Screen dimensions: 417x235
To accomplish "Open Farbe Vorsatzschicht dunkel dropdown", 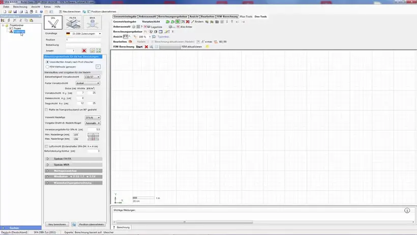I will click(88, 83).
